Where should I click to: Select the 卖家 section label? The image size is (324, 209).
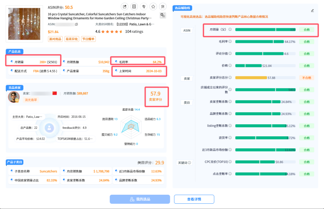(x=187, y=79)
